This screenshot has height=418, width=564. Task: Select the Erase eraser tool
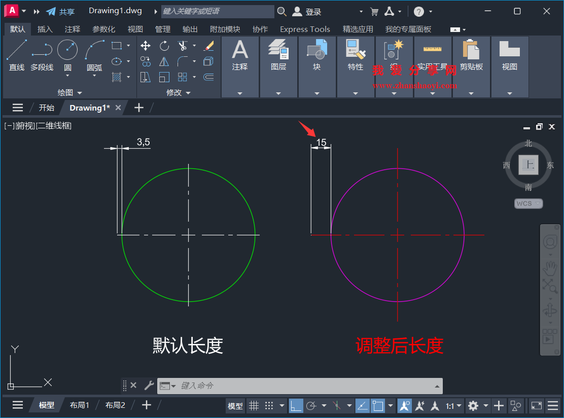click(209, 46)
